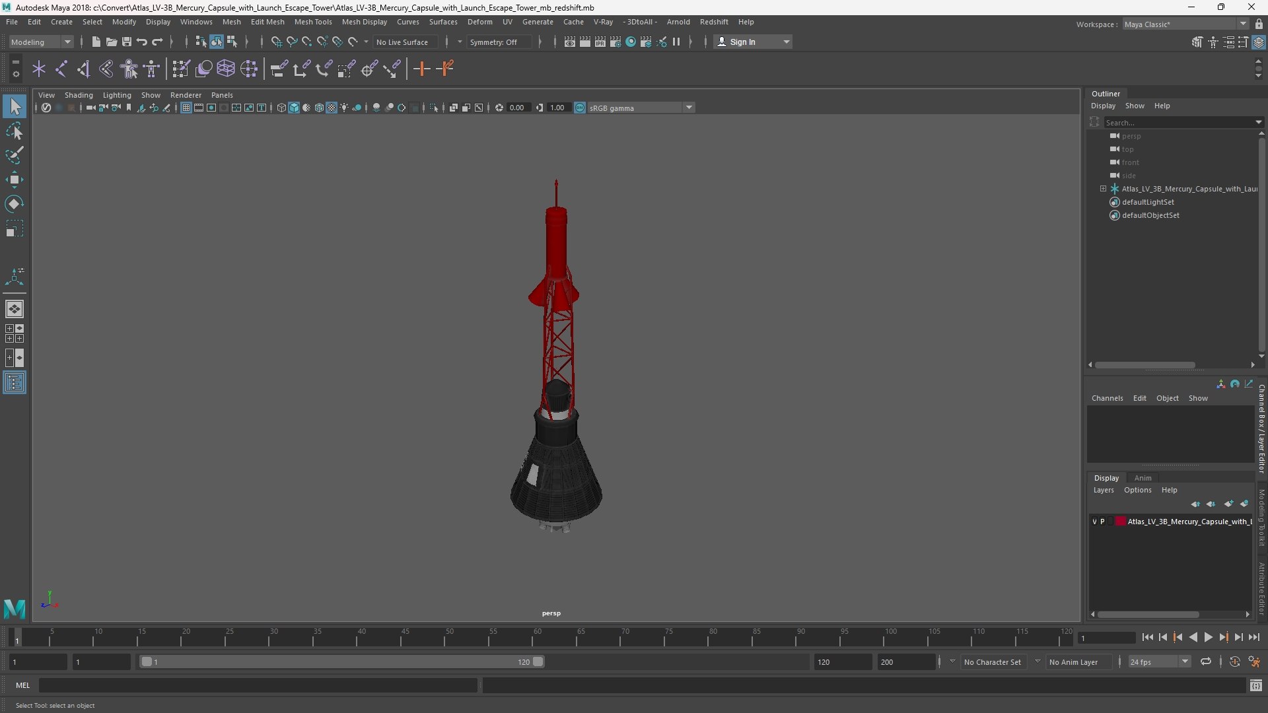This screenshot has height=713, width=1268.
Task: Open the 24 fps frame rate dropdown
Action: click(1158, 662)
